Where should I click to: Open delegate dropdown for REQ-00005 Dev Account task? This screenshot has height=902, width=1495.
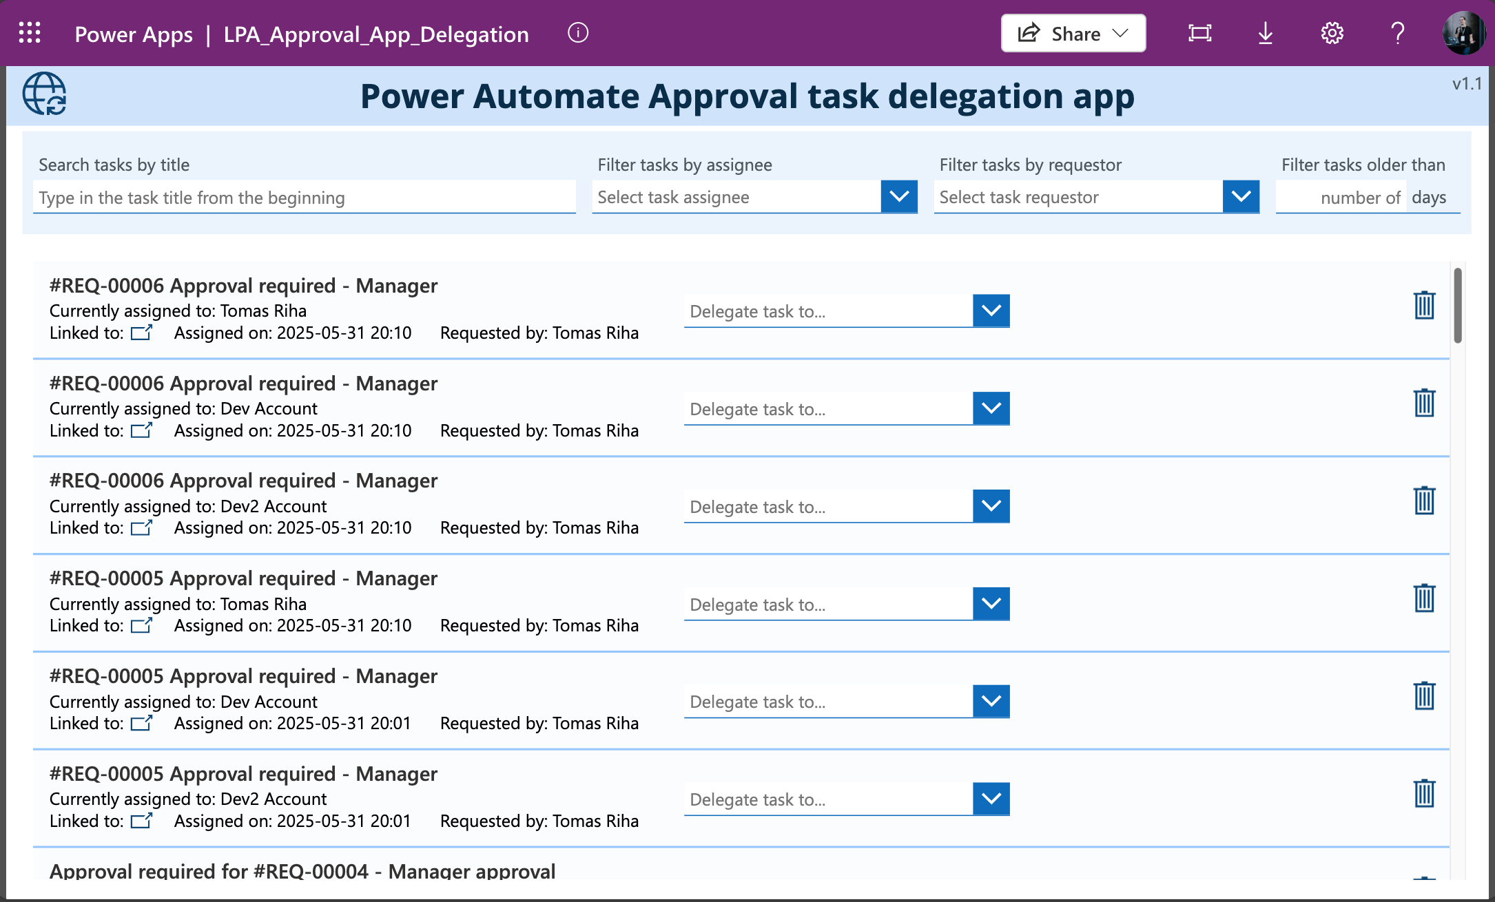[991, 701]
